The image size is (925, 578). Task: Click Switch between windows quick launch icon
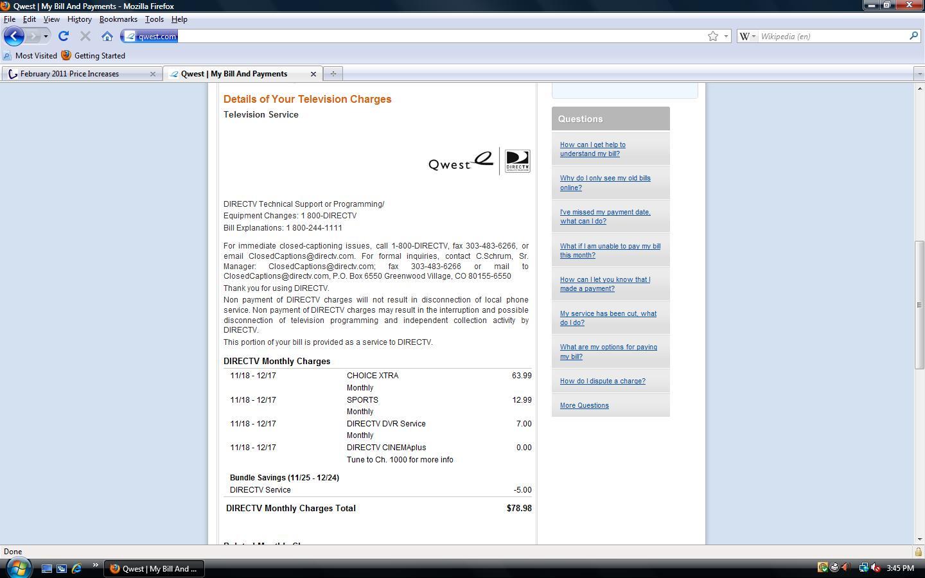[x=62, y=568]
